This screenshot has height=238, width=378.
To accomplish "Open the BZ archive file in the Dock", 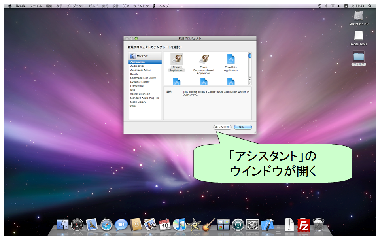I will (x=289, y=225).
